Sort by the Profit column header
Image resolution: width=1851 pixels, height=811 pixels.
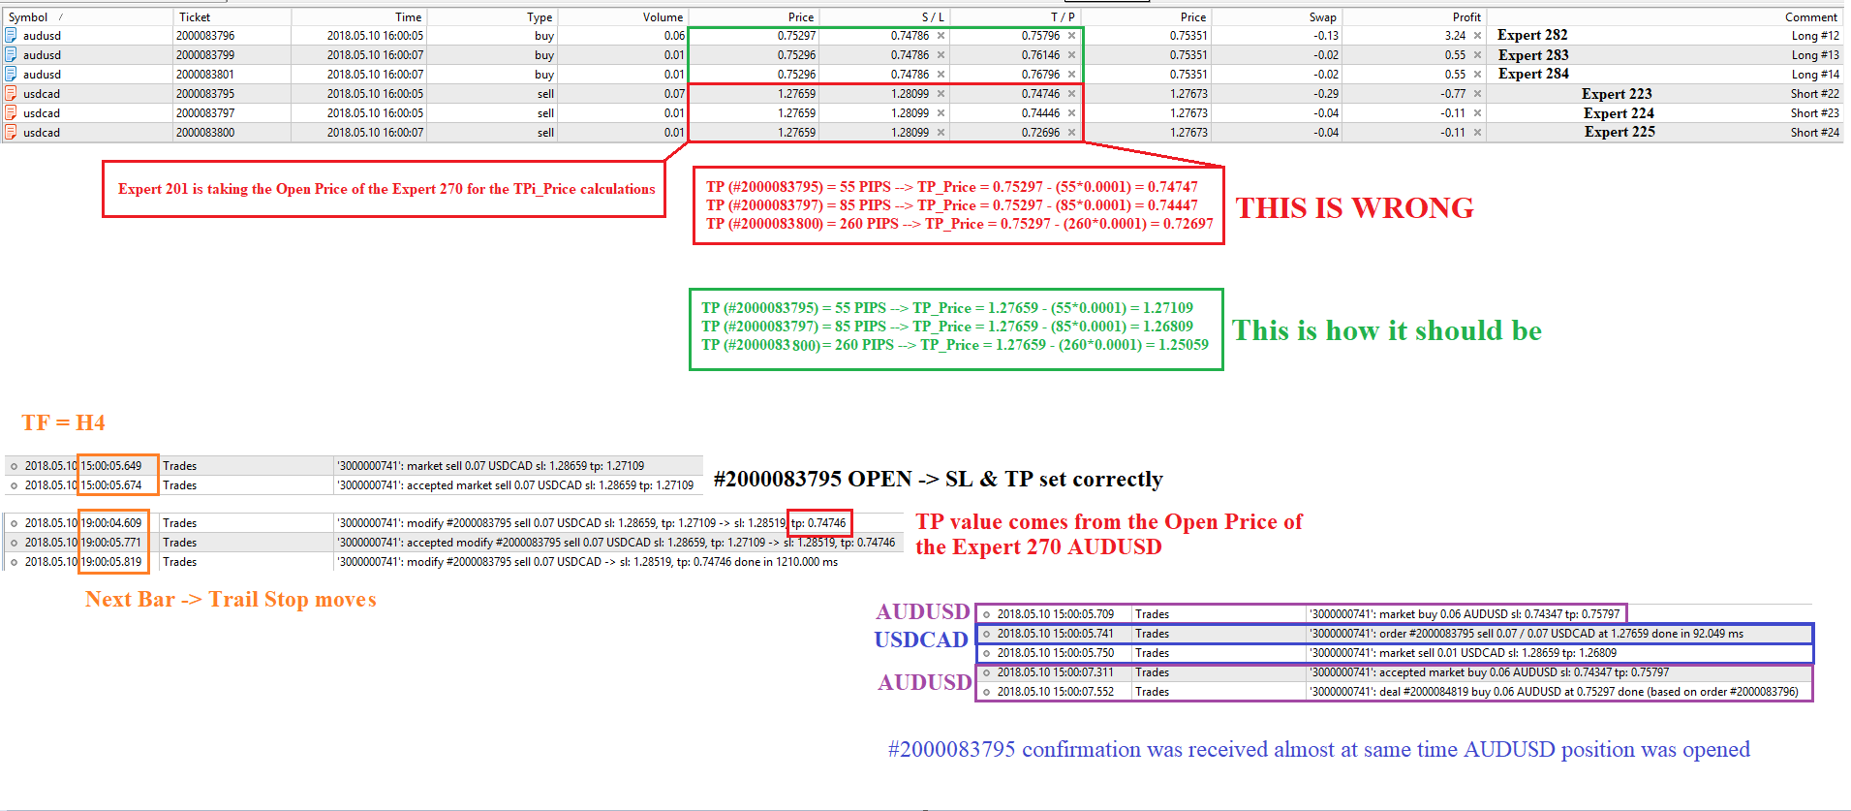tap(1413, 16)
